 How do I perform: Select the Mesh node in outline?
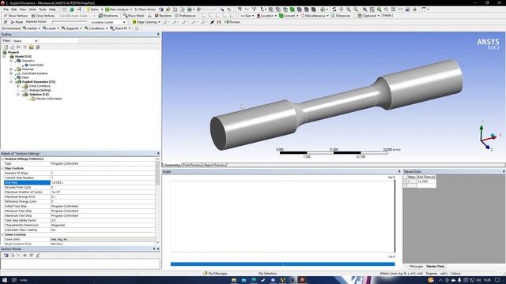click(x=25, y=77)
